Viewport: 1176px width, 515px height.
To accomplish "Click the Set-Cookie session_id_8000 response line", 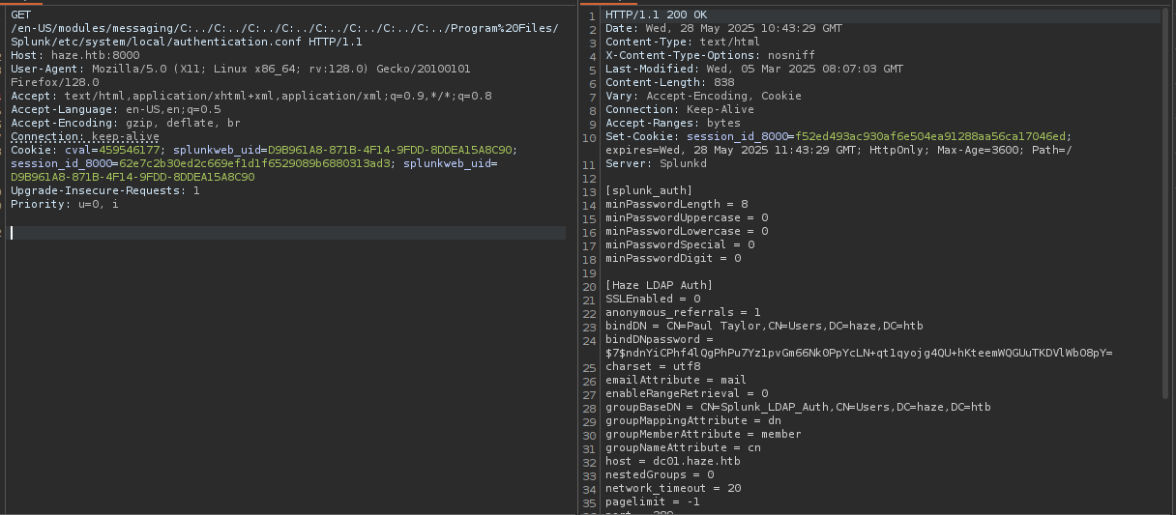I will click(838, 137).
